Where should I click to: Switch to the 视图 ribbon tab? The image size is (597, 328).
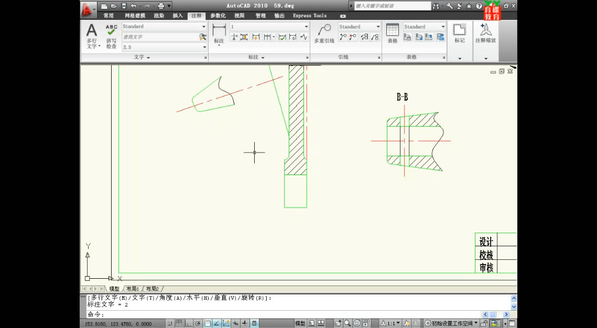click(240, 16)
